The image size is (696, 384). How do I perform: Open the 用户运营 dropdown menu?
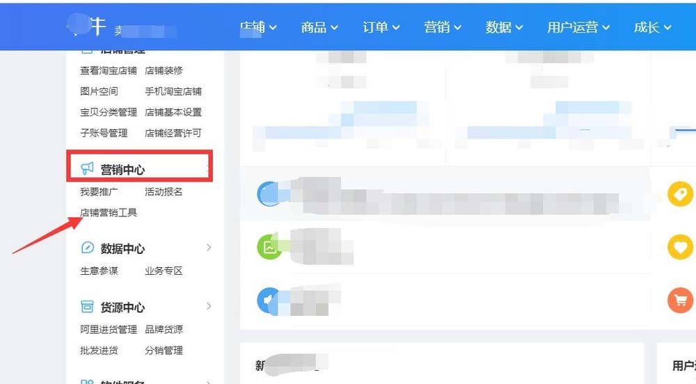tap(578, 28)
